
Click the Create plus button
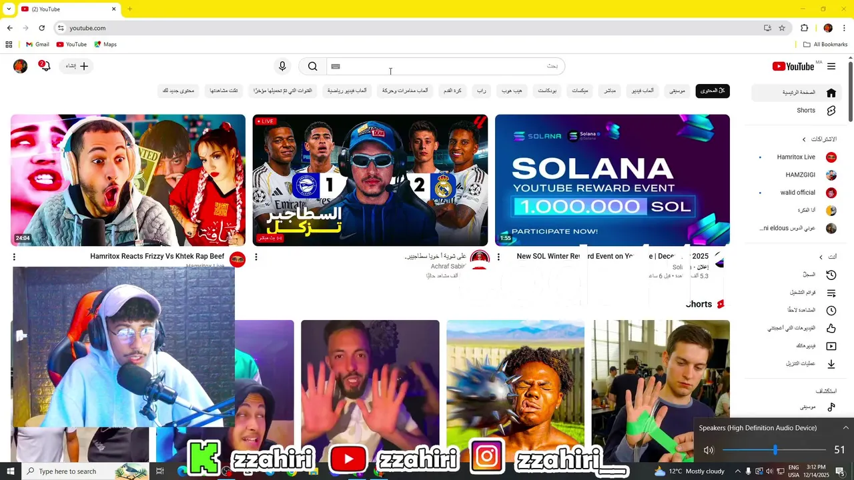[77, 66]
